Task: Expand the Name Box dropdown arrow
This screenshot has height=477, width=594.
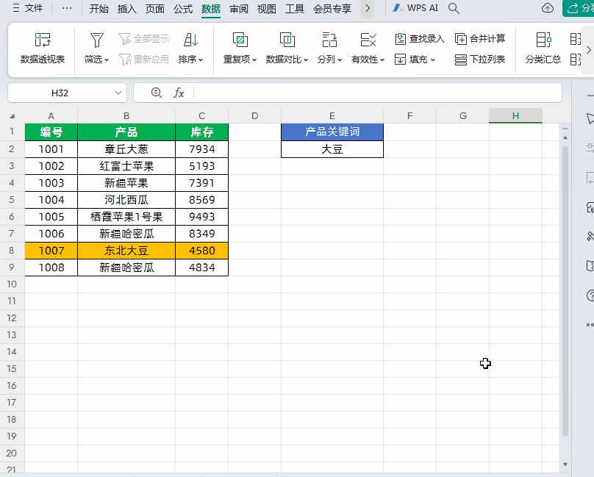Action: click(x=118, y=93)
